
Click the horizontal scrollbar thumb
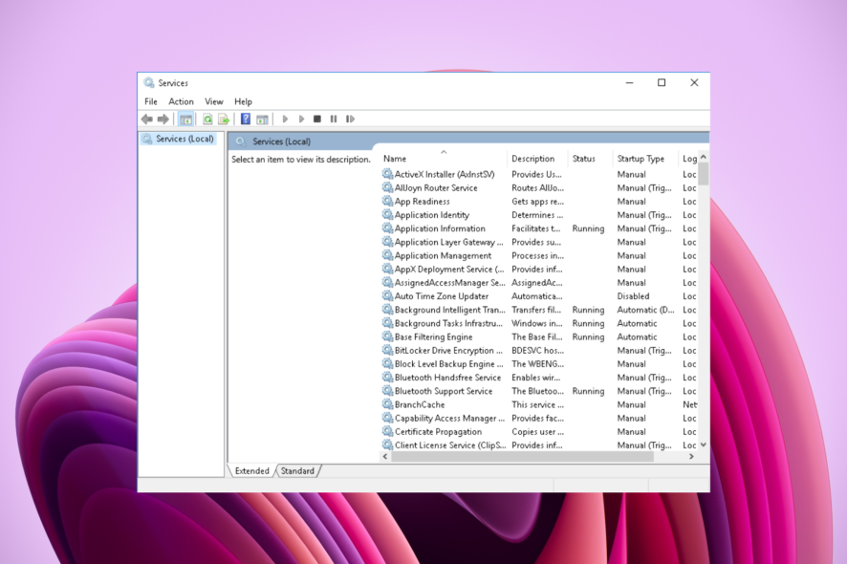522,457
